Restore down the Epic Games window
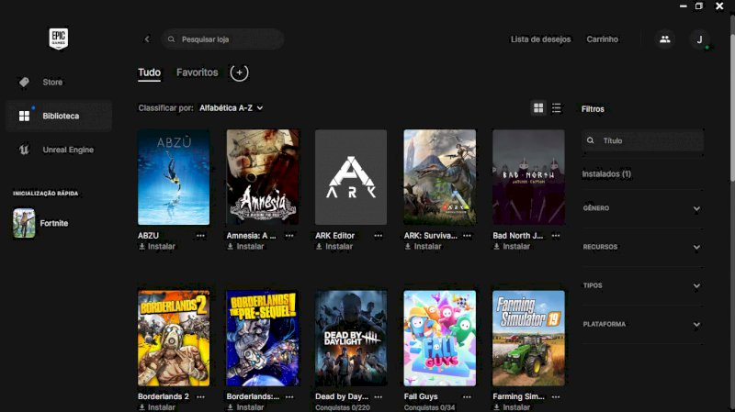This screenshot has width=735, height=412. coord(699,6)
